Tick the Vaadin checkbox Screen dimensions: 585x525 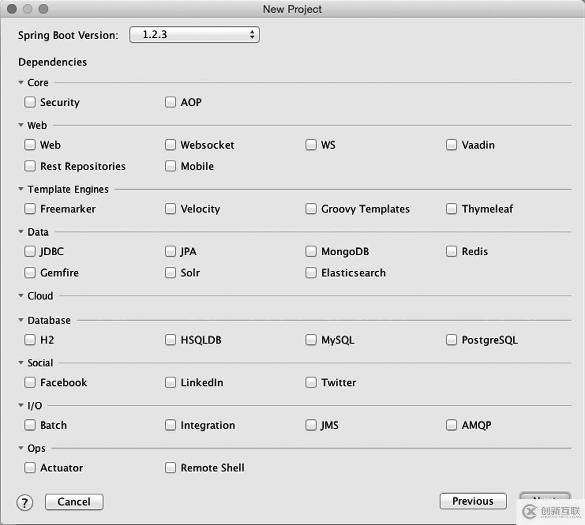point(451,145)
